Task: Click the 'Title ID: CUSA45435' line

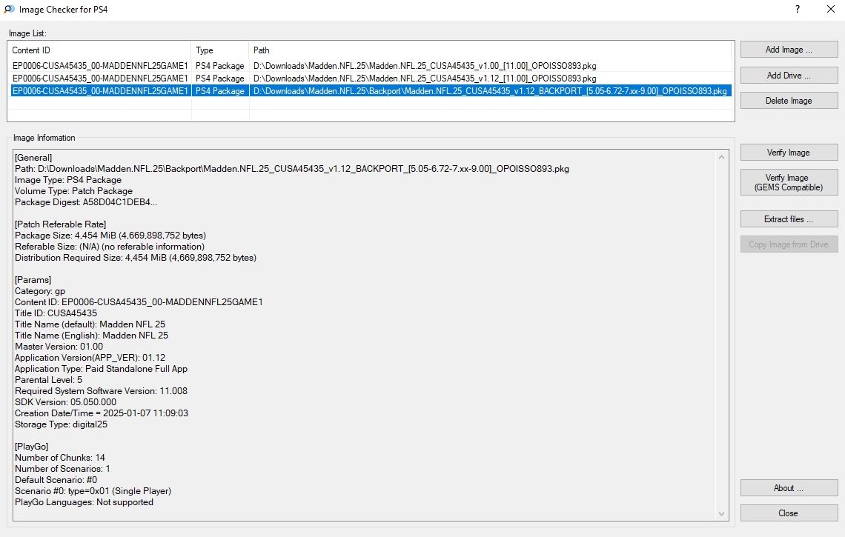Action: point(56,313)
